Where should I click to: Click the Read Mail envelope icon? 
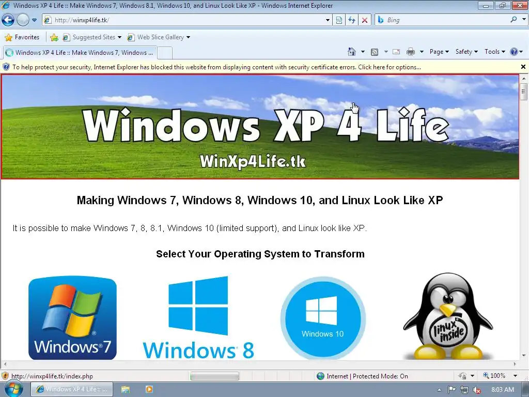tap(396, 52)
